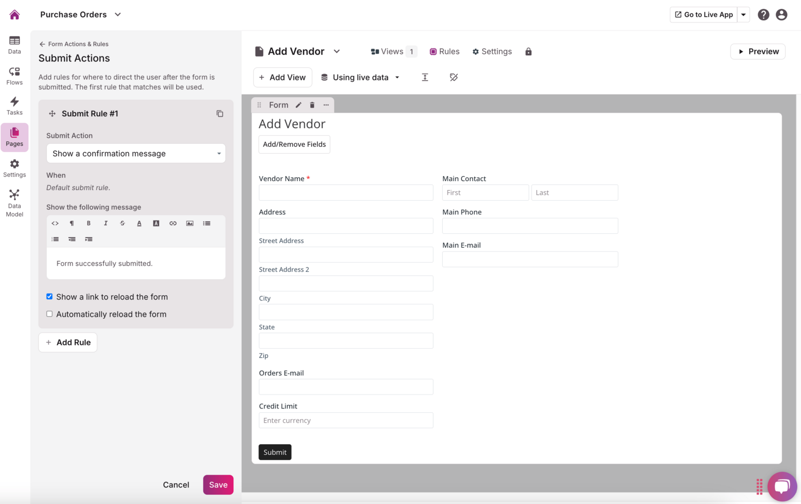Image resolution: width=801 pixels, height=504 pixels.
Task: Switch to the Rules tab
Action: pos(445,51)
